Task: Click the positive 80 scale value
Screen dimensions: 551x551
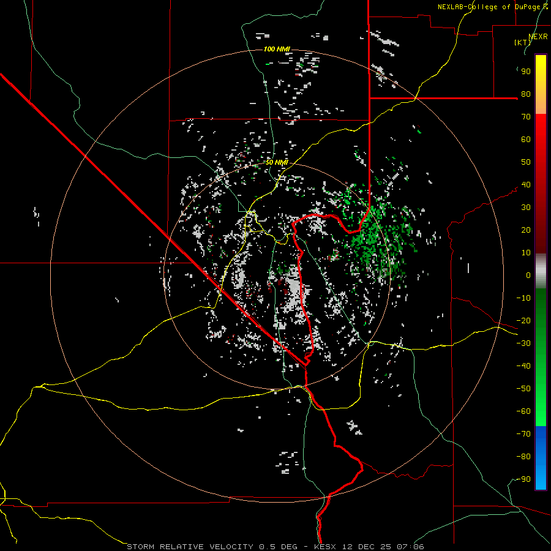Action: click(x=526, y=94)
